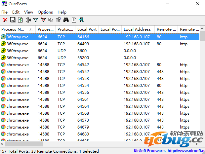The width and height of the screenshot is (205, 154).
Task: Sort by the Local Address column header
Action: 137,29
